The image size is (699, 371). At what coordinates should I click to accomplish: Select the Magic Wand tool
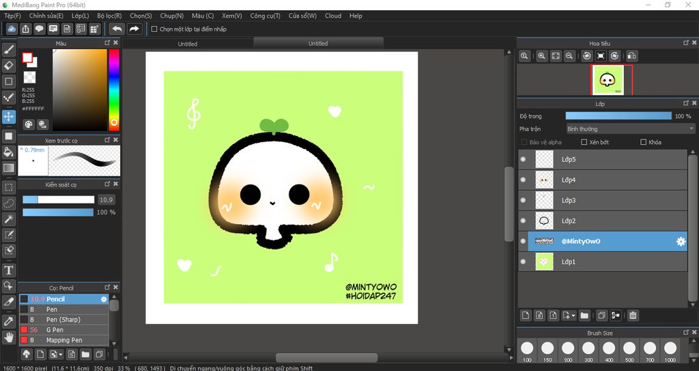pyautogui.click(x=8, y=219)
